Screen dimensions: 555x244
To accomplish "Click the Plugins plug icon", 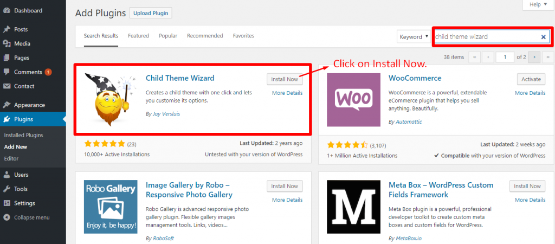I will coord(7,119).
